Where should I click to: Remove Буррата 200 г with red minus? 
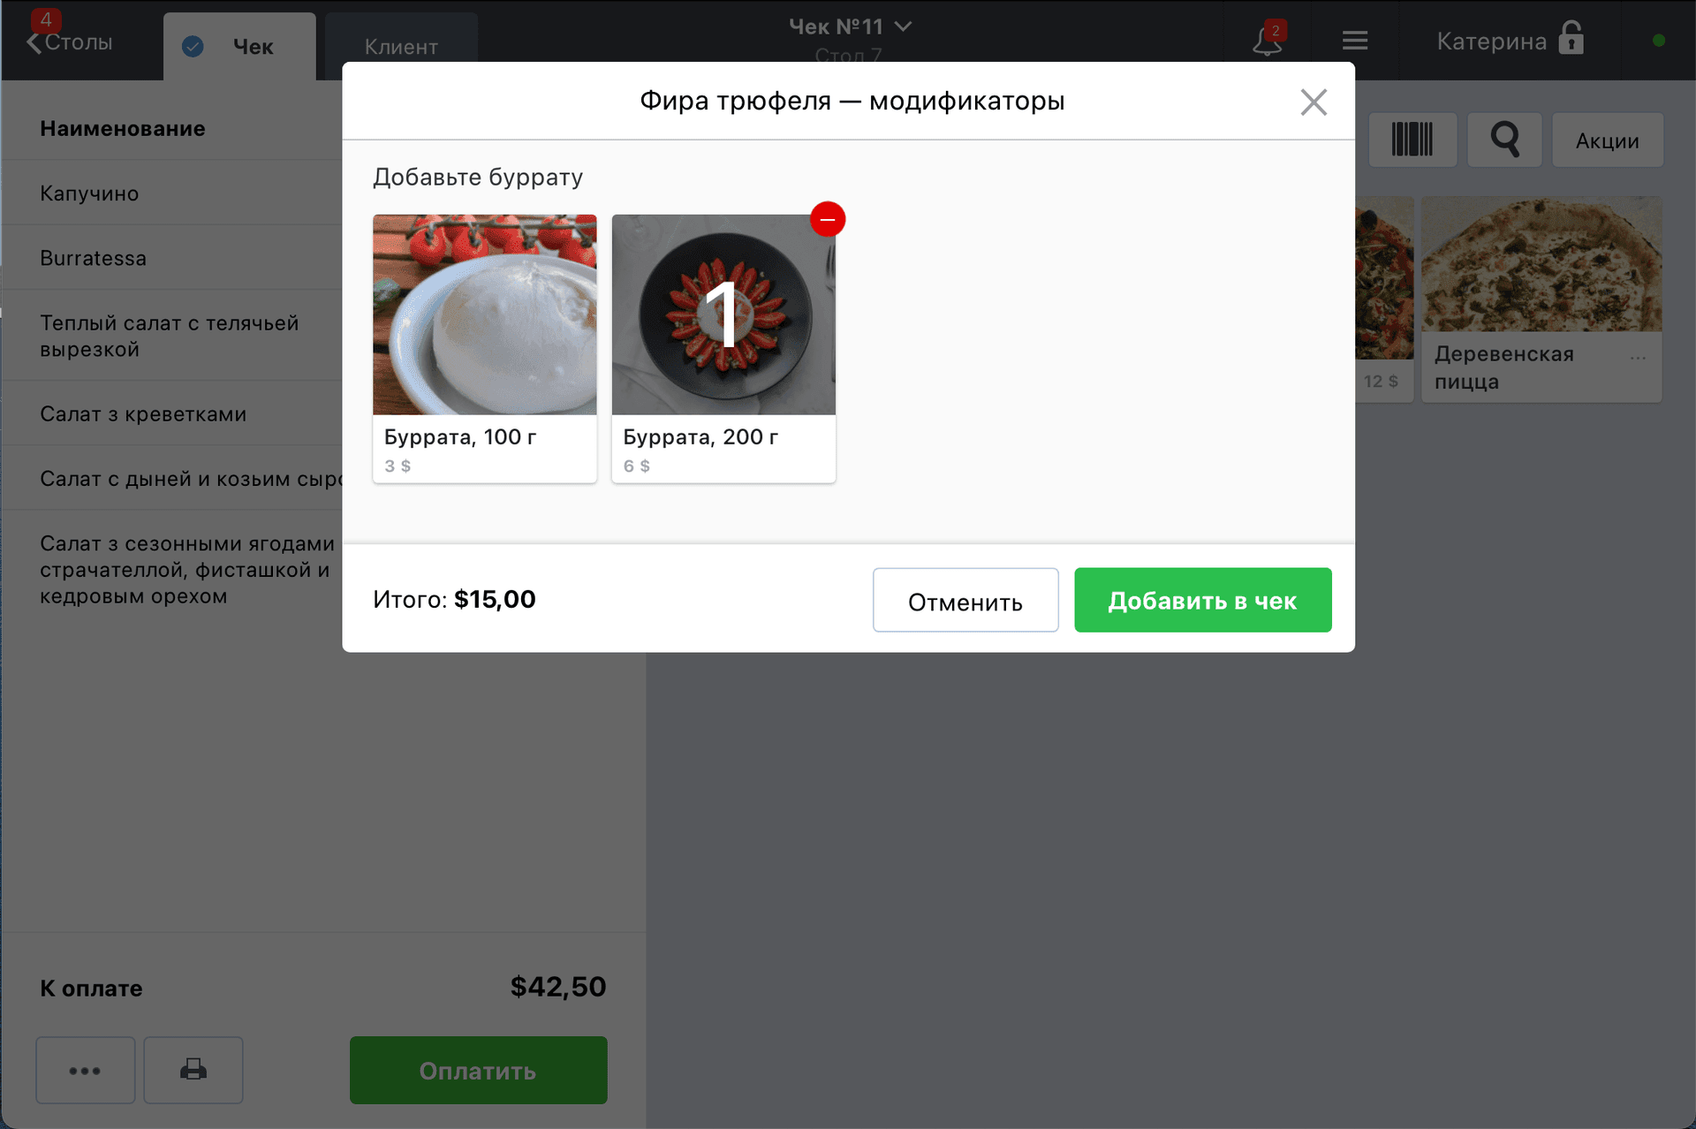[x=828, y=219]
